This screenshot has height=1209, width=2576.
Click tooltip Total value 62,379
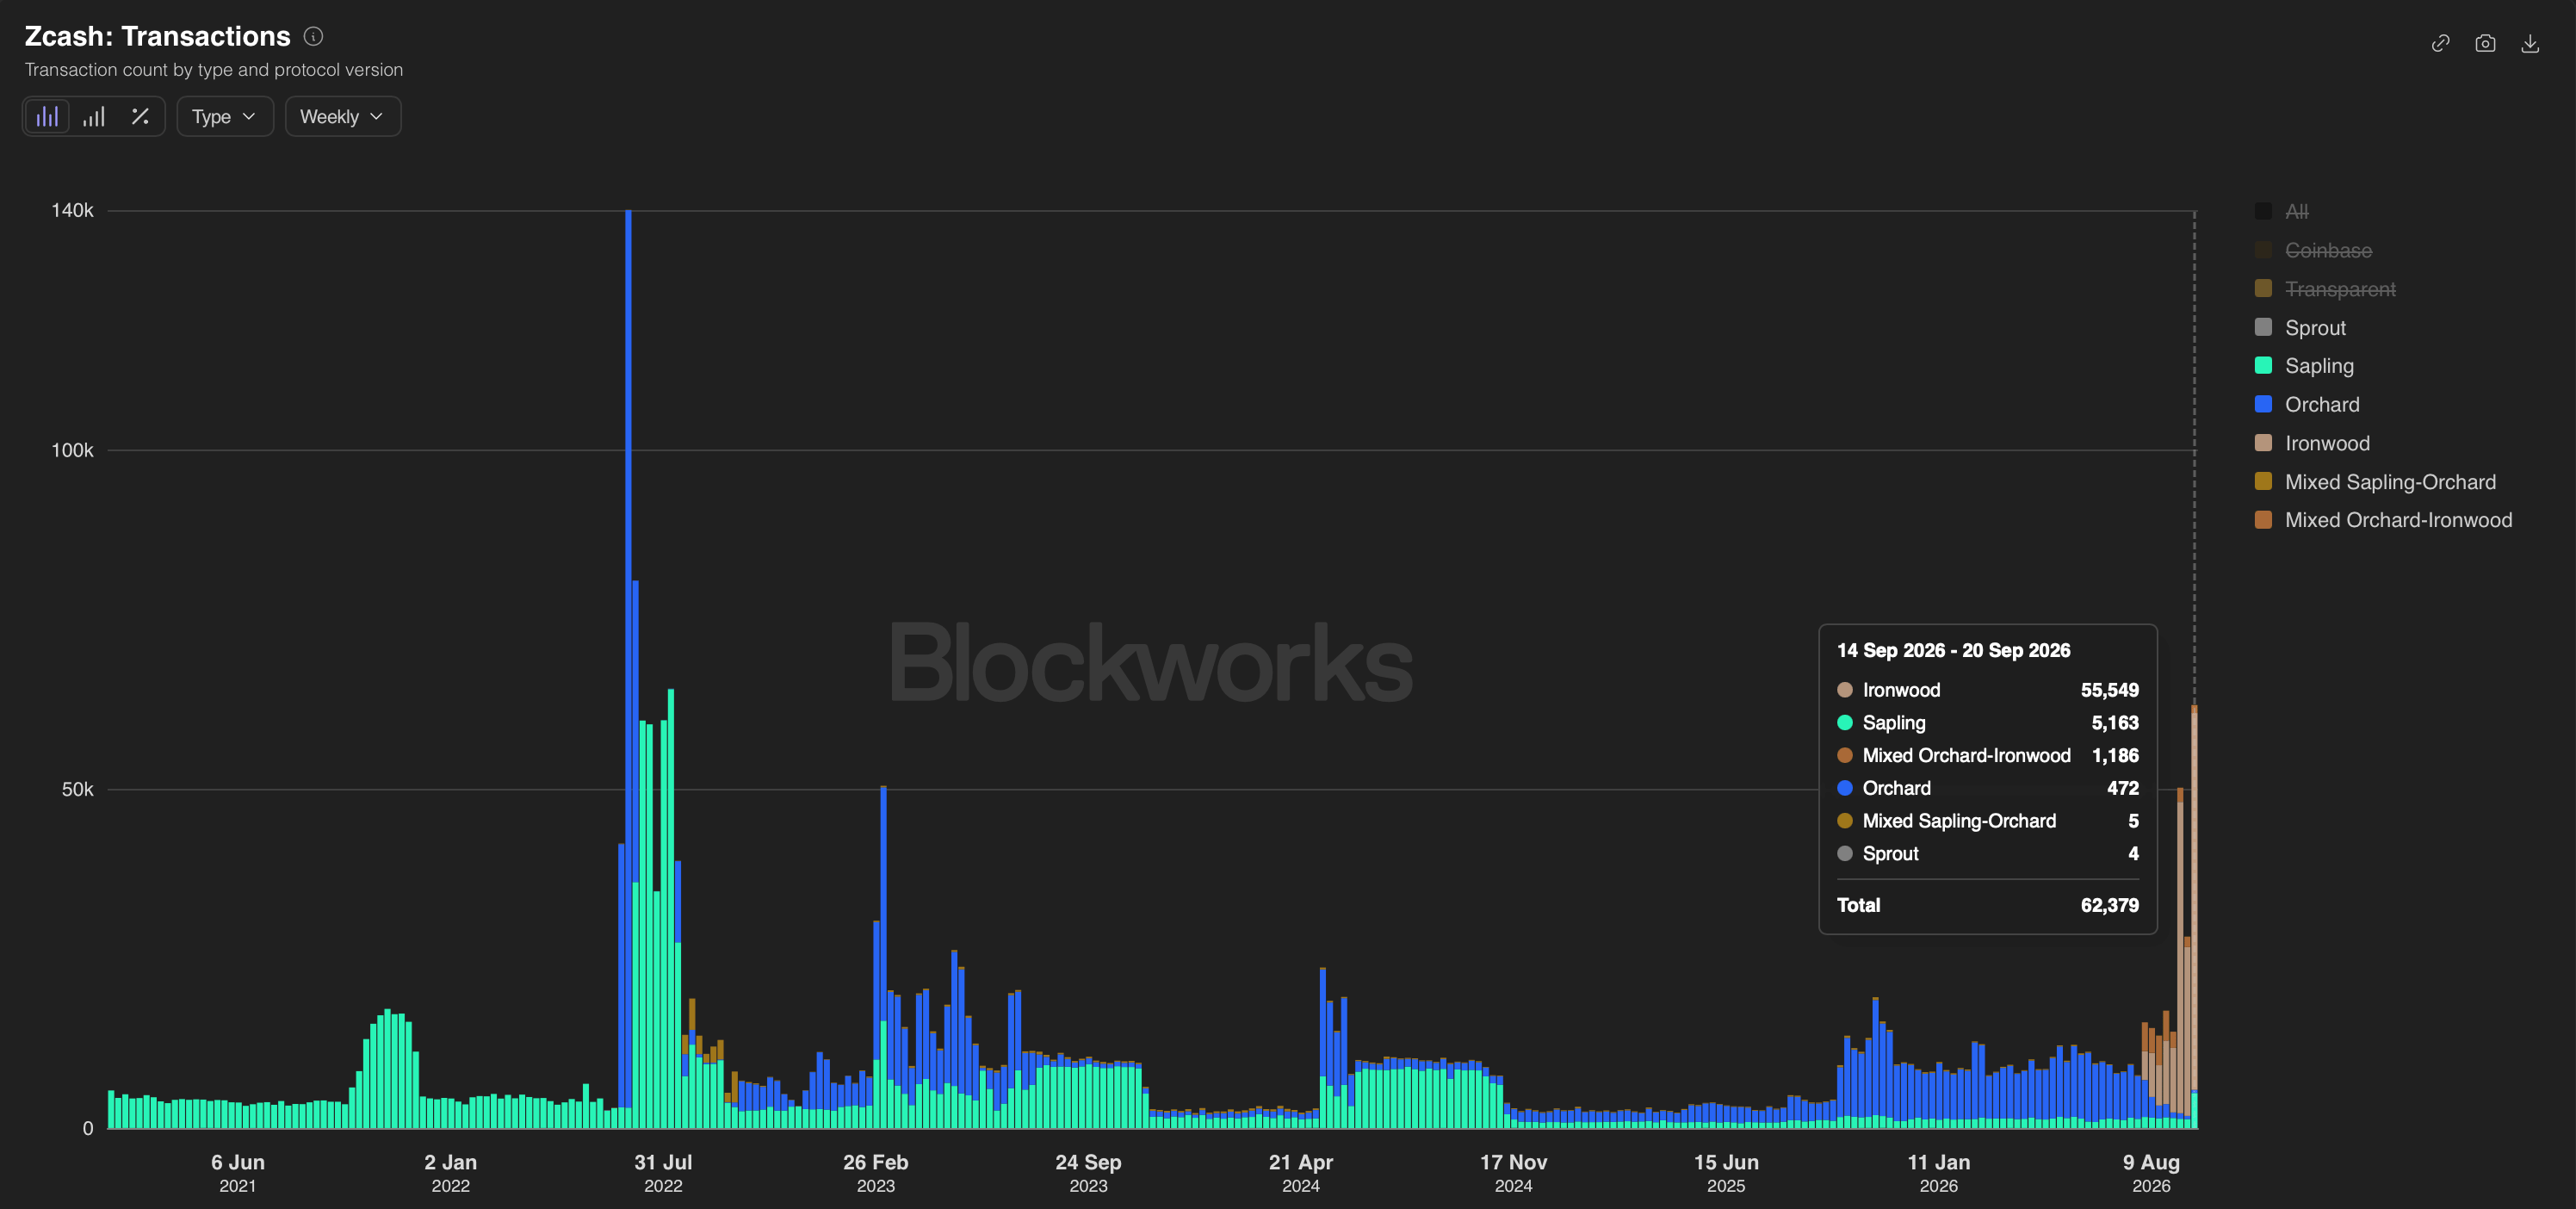click(2109, 905)
